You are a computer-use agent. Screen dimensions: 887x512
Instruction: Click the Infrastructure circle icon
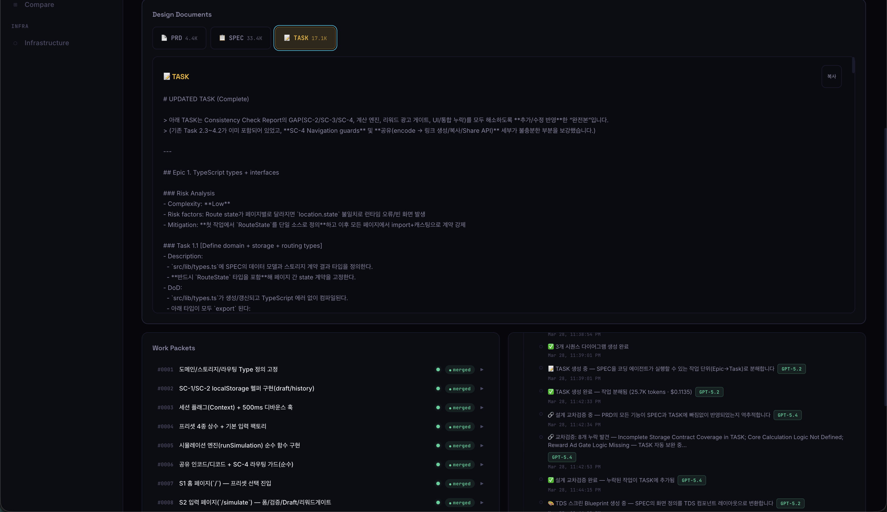click(x=15, y=43)
